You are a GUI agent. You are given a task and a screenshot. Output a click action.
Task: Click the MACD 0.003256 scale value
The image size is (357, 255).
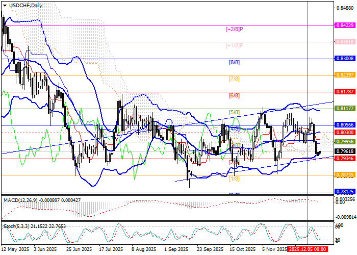coord(346,199)
